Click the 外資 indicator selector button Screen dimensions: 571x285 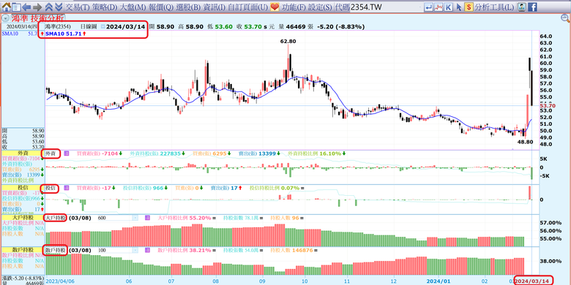click(x=51, y=153)
